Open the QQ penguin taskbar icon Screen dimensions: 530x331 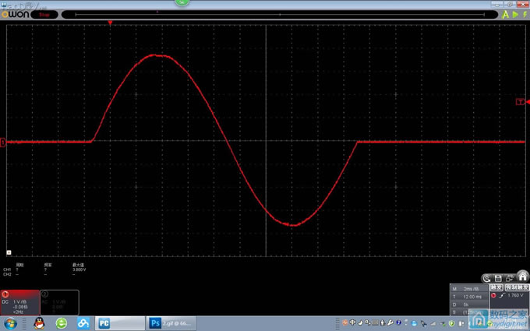(38, 322)
